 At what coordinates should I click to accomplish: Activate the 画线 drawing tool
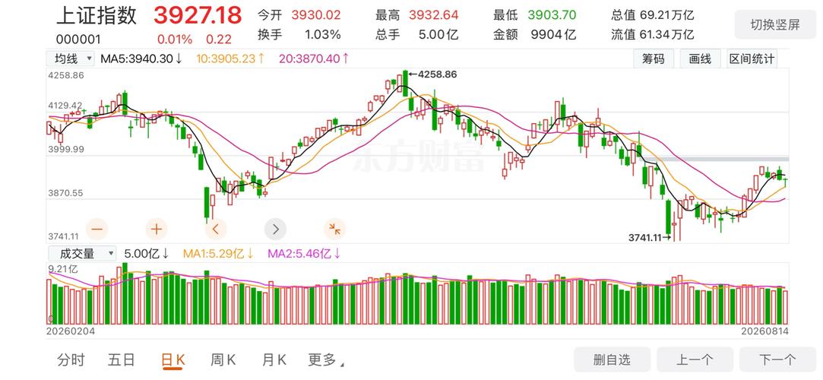700,59
